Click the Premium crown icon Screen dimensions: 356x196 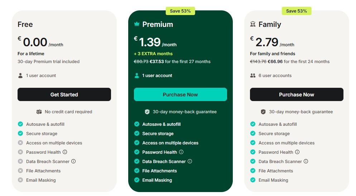(137, 24)
